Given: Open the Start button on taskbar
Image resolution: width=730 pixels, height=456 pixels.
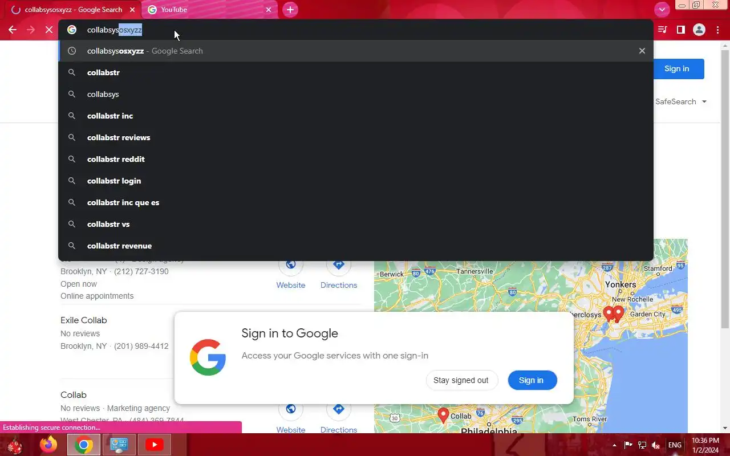Looking at the screenshot, I should [15, 445].
